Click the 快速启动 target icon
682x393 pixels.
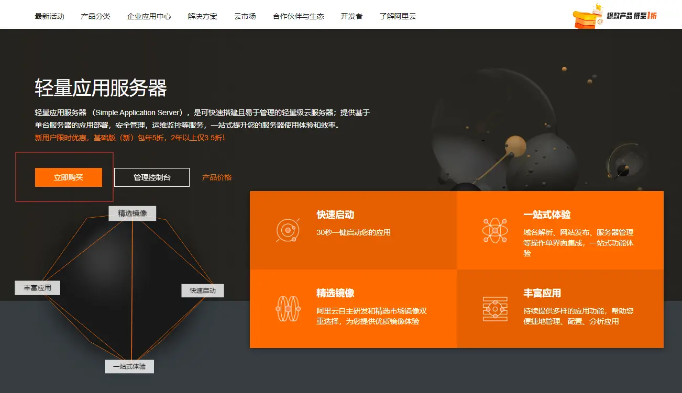click(287, 230)
